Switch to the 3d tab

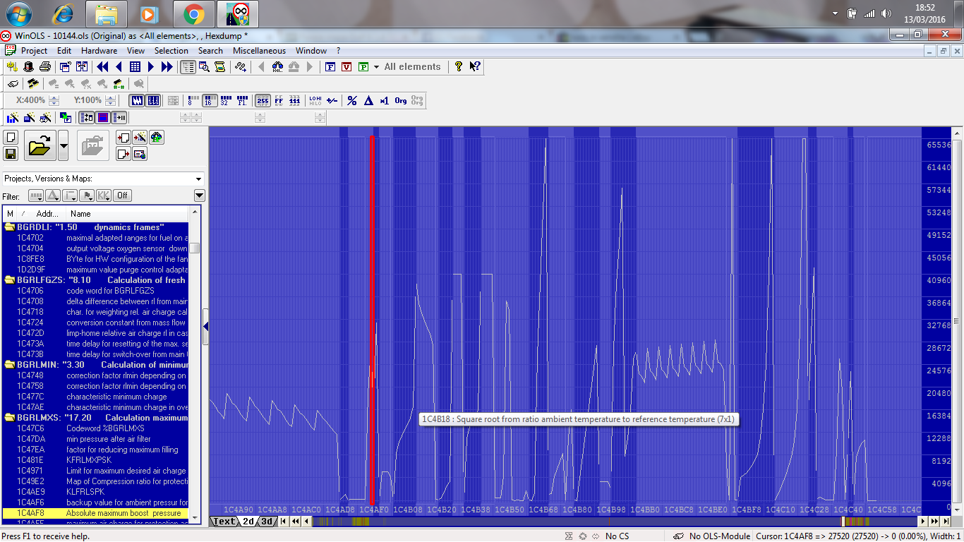coord(267,522)
